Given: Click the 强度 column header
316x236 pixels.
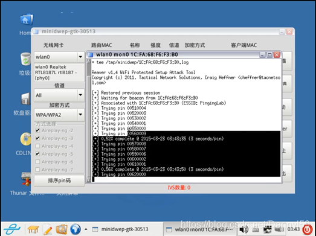Looking at the screenshot, I should (155, 45).
